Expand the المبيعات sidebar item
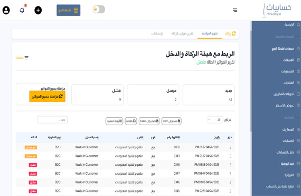This screenshot has width=301, height=196. (288, 60)
